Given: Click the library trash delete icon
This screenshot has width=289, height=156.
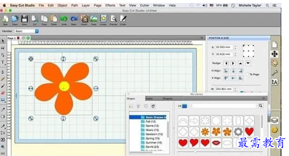Looking at the screenshot, I should click(138, 106).
